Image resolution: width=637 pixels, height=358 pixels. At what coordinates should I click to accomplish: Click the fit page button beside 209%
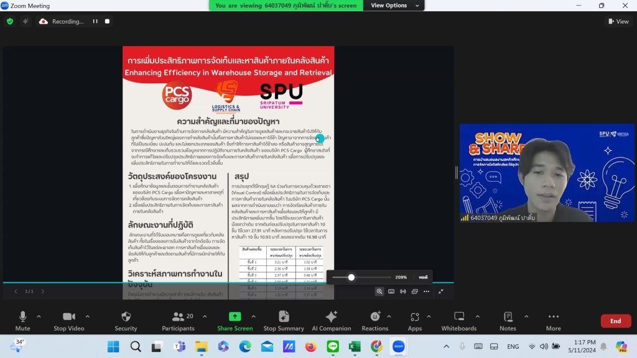[x=423, y=277]
